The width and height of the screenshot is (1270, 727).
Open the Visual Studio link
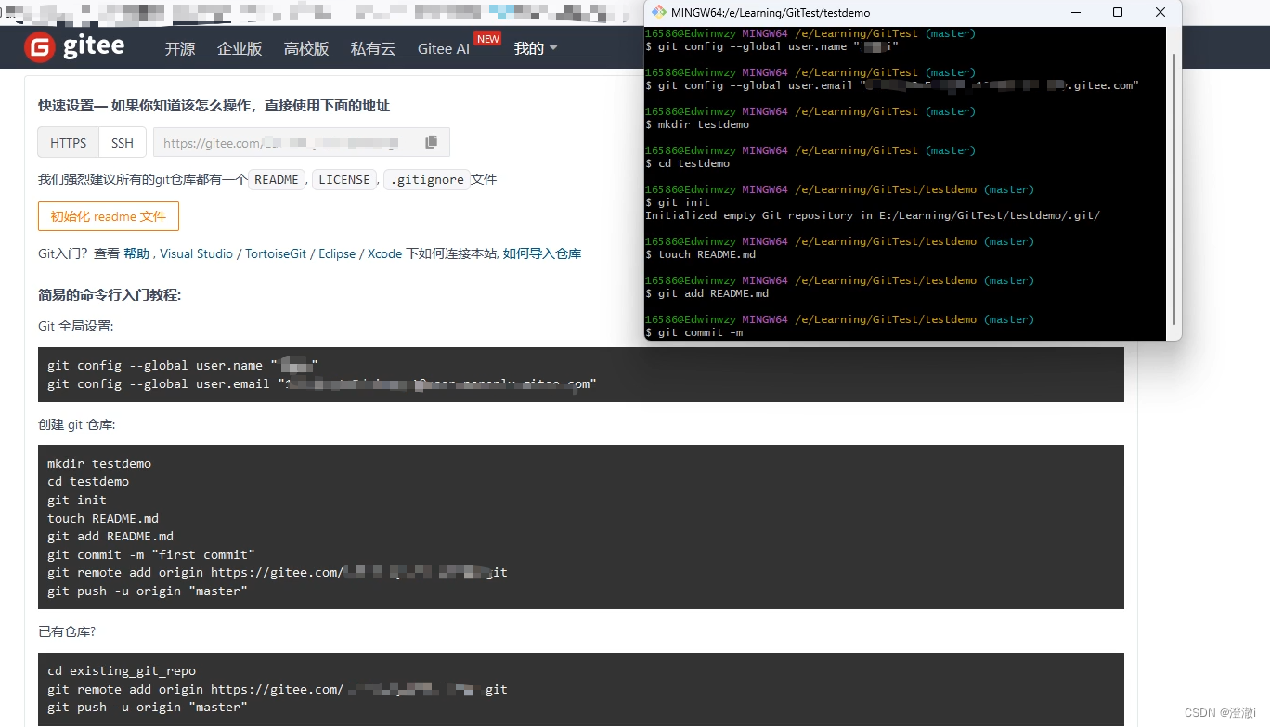197,253
